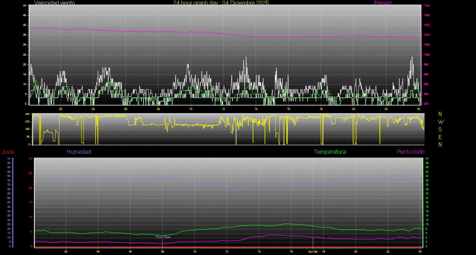The width and height of the screenshot is (476, 255).
Task: Click hour 20 on the bottom graph time axis
Action: (x=355, y=251)
